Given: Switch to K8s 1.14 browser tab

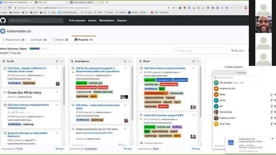Looking at the screenshot, I should [x=51, y=3].
